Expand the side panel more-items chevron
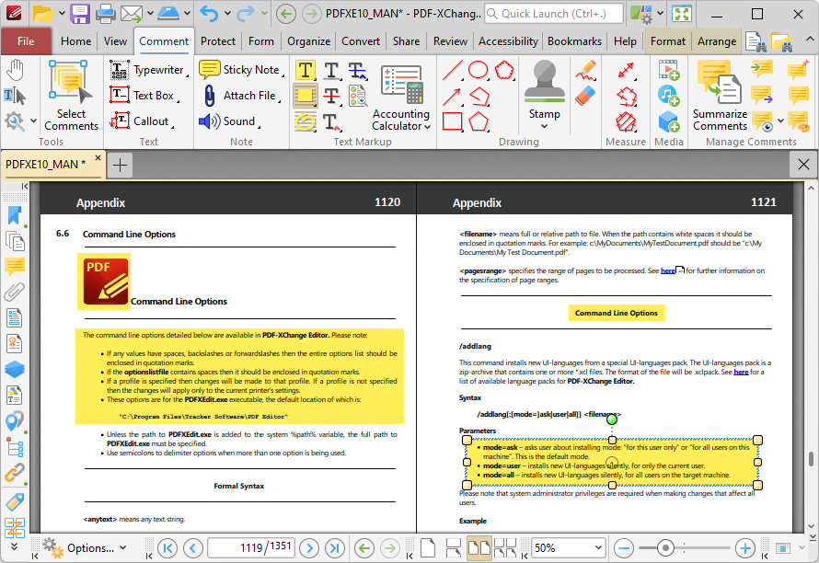Image resolution: width=819 pixels, height=563 pixels. point(15,546)
